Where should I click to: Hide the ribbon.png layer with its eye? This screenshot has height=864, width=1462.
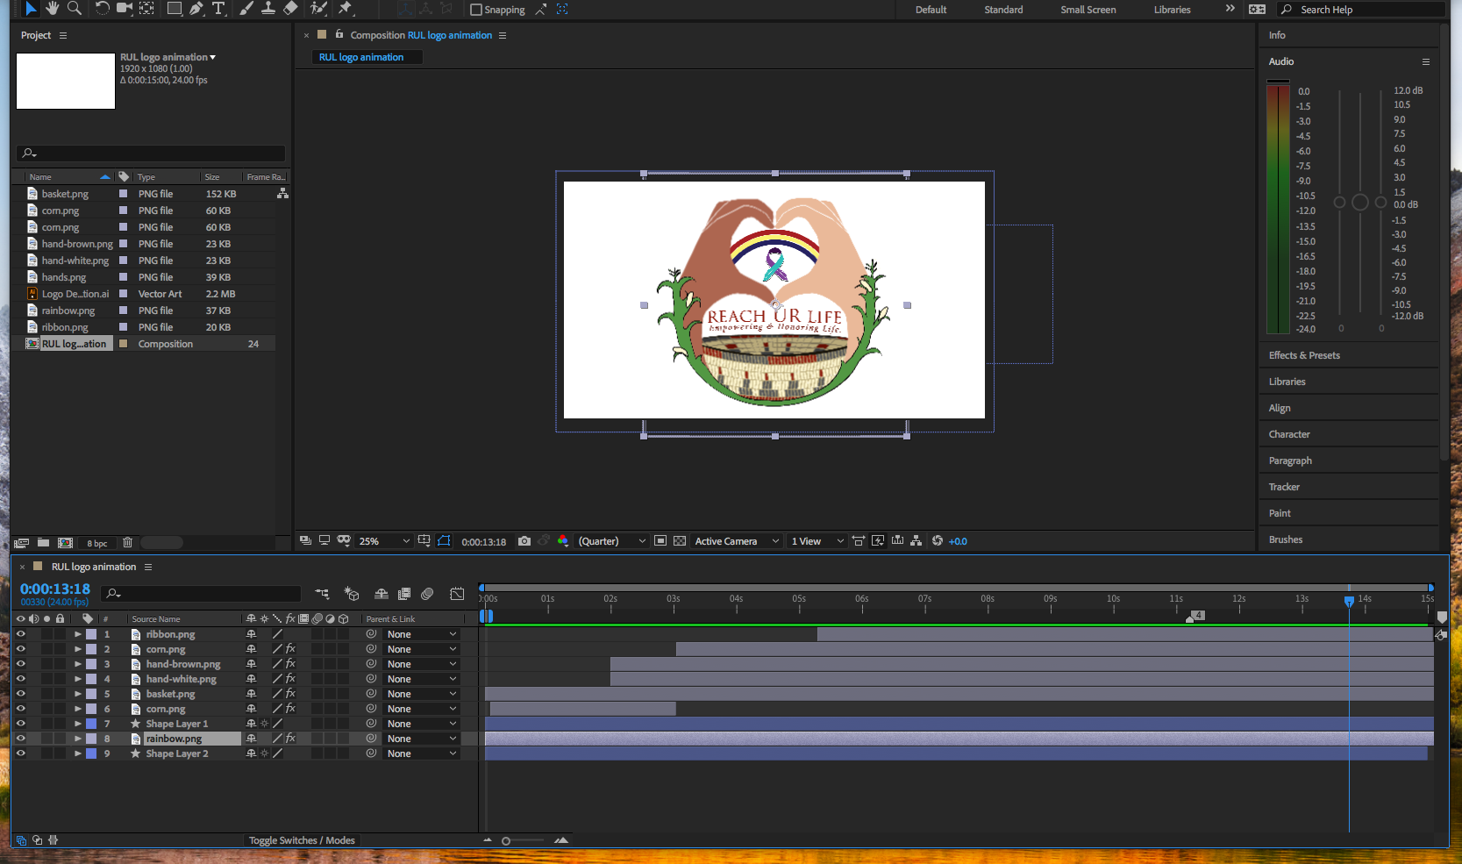(21, 634)
